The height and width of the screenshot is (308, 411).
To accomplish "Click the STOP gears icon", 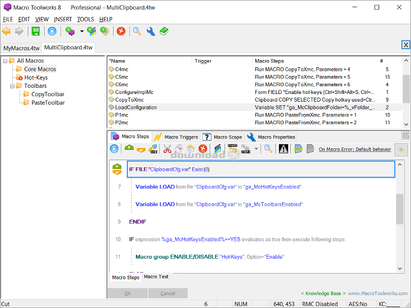I will [x=246, y=149].
